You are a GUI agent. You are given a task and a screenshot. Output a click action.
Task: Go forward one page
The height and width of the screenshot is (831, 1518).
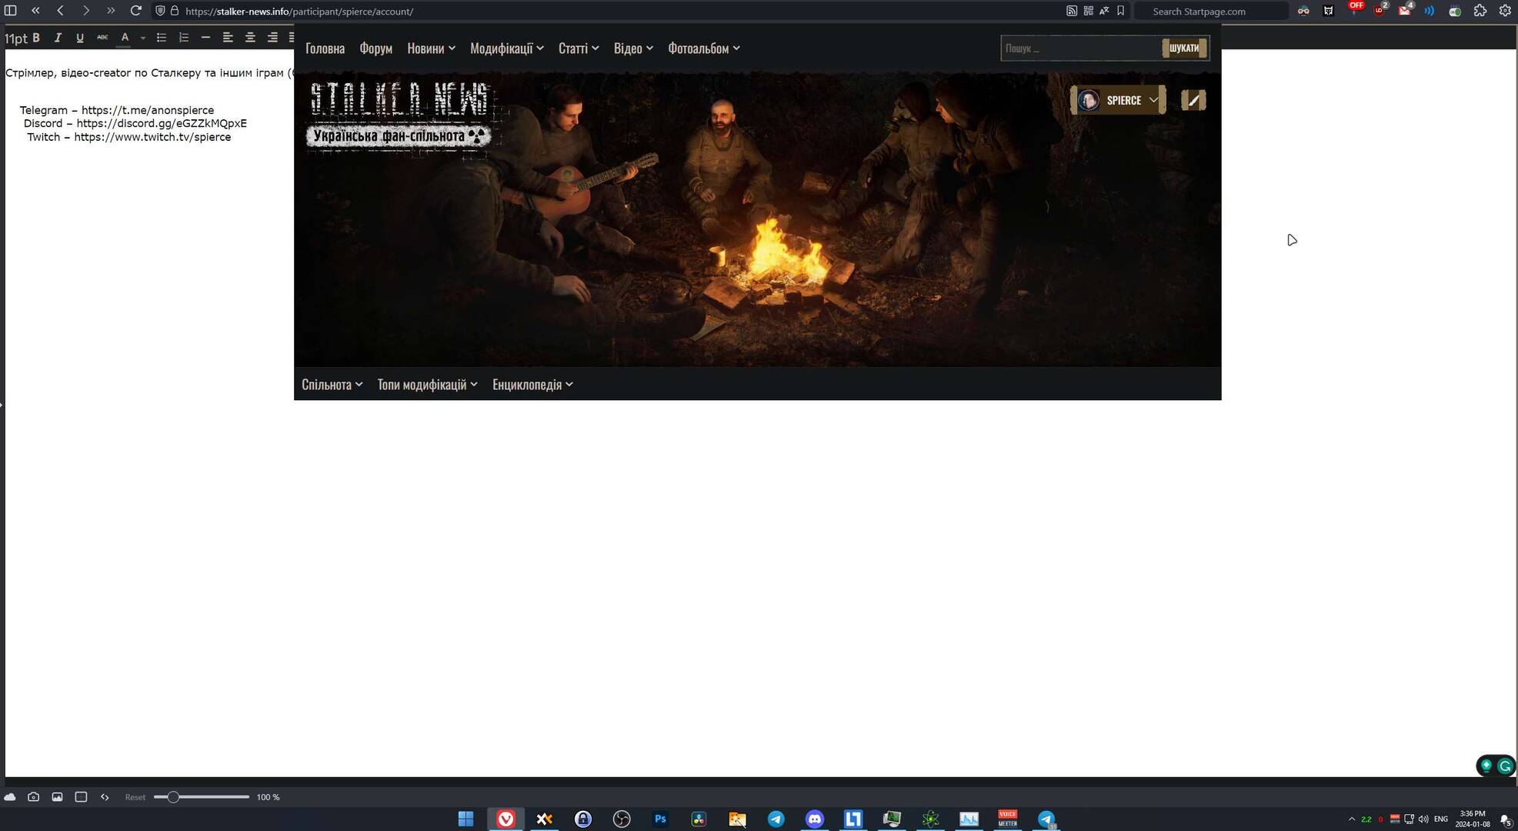85,11
